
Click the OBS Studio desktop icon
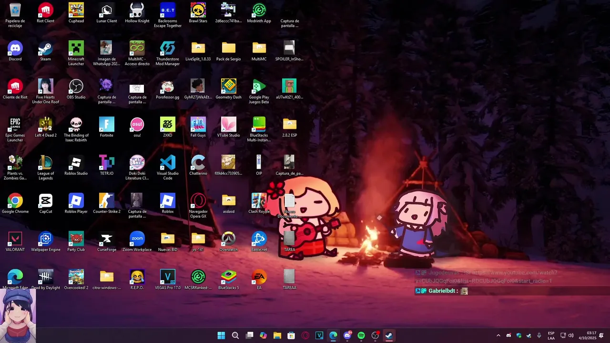click(76, 89)
